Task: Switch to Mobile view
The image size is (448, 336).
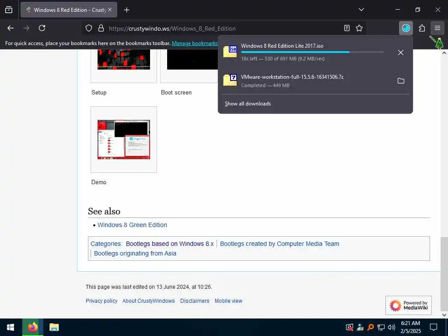Action: pyautogui.click(x=228, y=301)
